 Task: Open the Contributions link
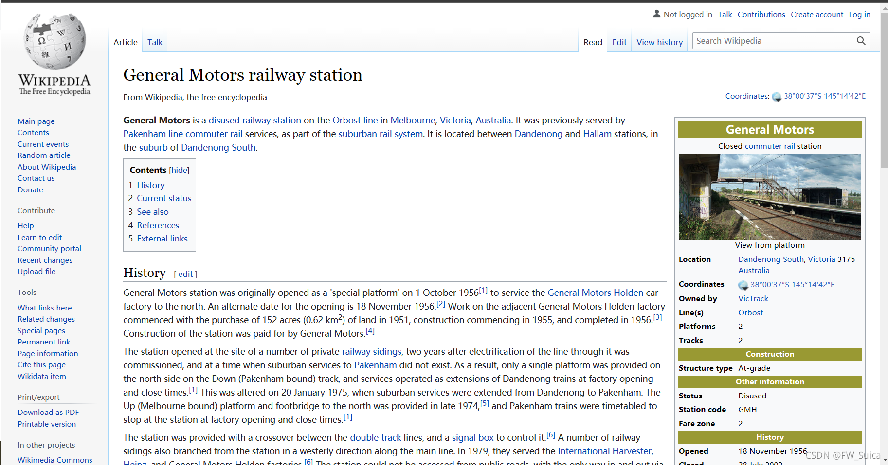pos(761,15)
